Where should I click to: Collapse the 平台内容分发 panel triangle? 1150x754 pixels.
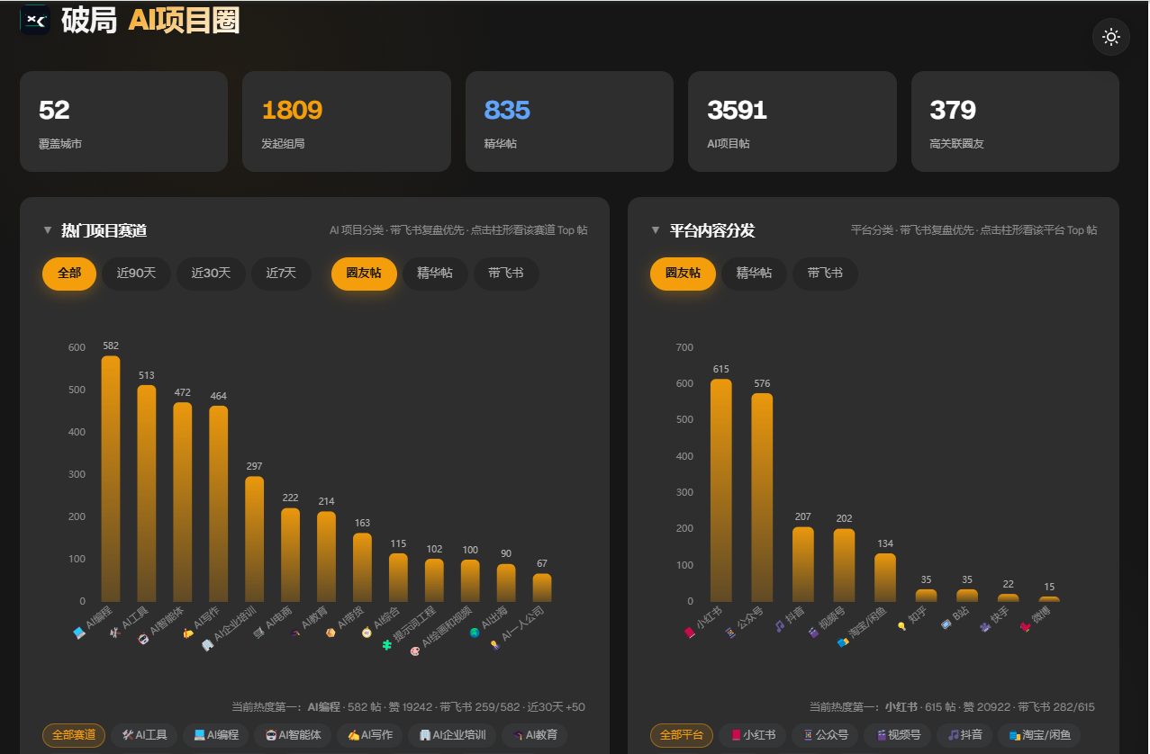pos(656,230)
